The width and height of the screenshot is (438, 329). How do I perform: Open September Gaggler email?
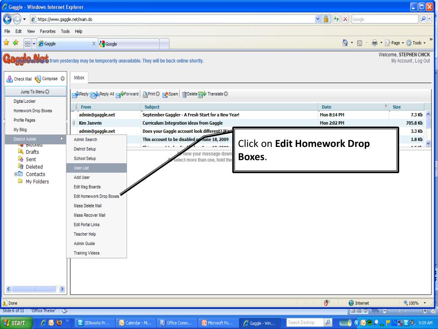(x=248, y=115)
